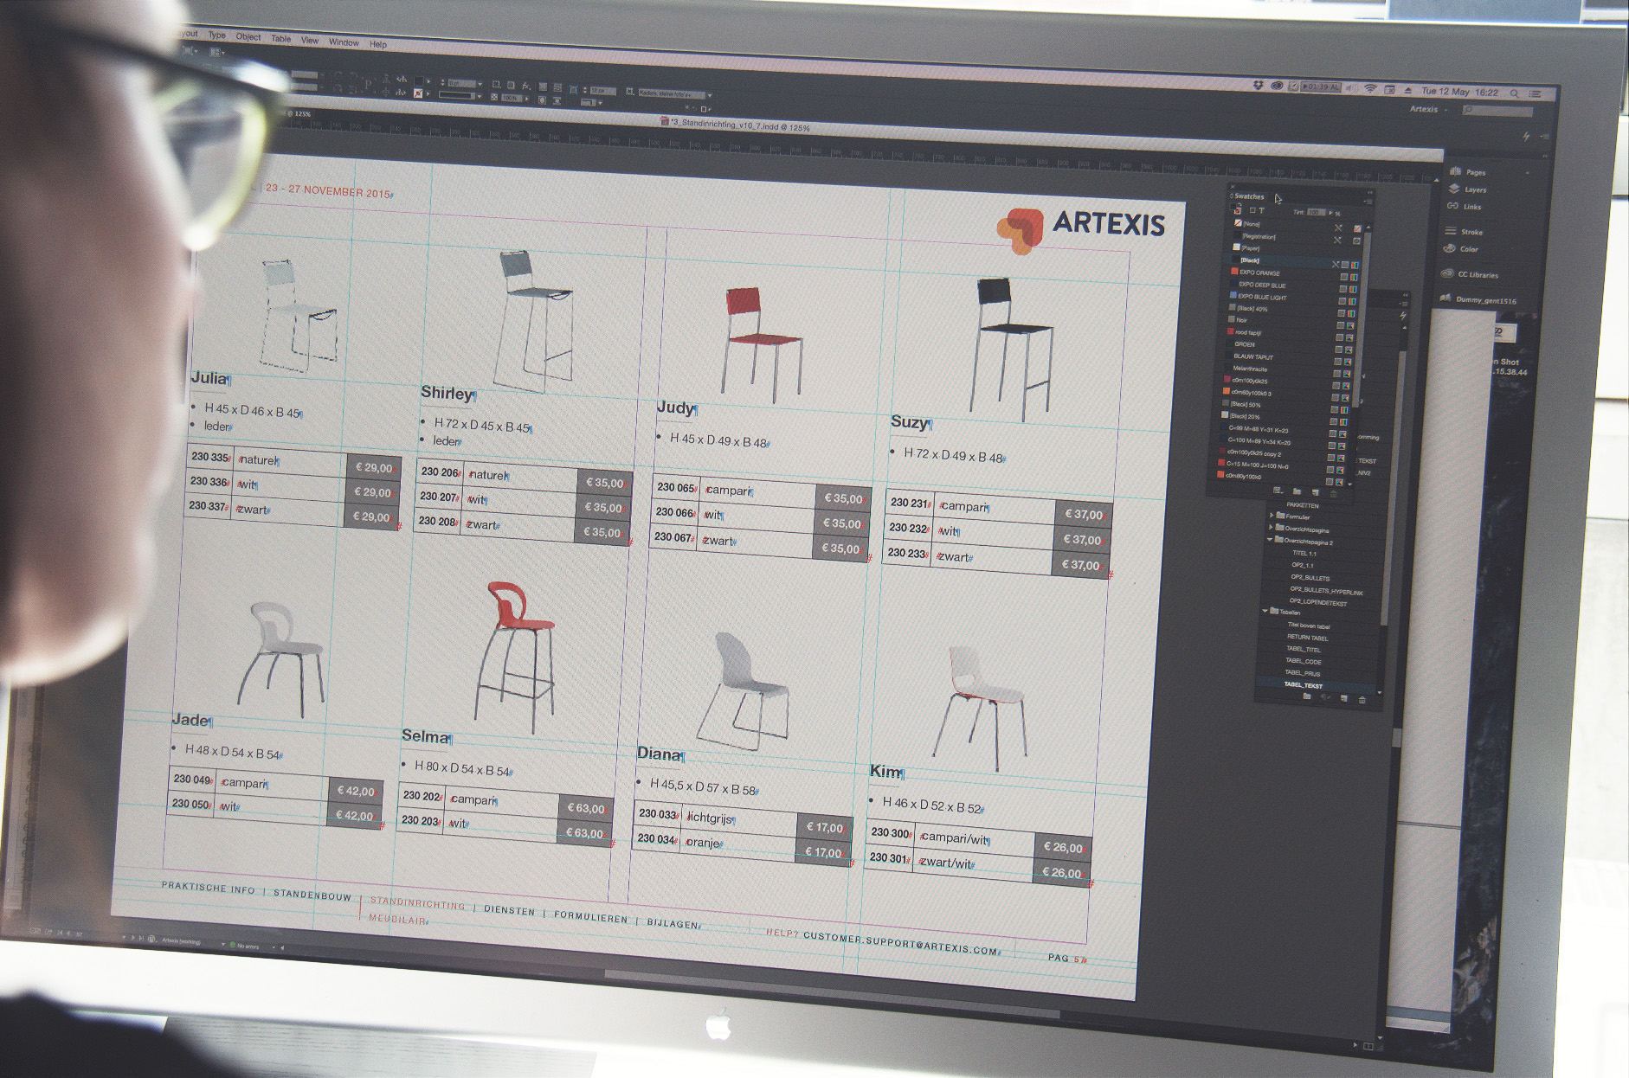Screen dimensions: 1629x1078
Task: Open the Type menu
Action: (216, 35)
